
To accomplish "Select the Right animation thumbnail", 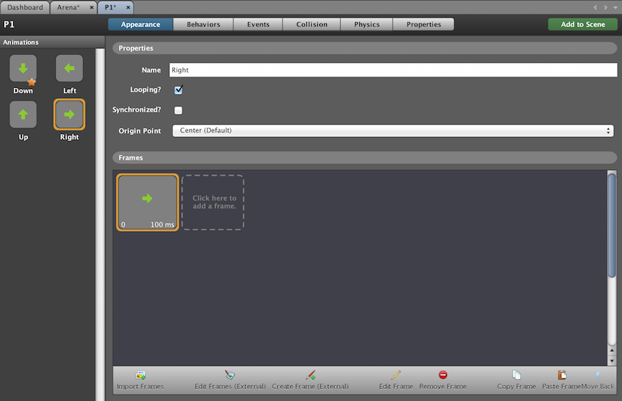I will coord(69,114).
